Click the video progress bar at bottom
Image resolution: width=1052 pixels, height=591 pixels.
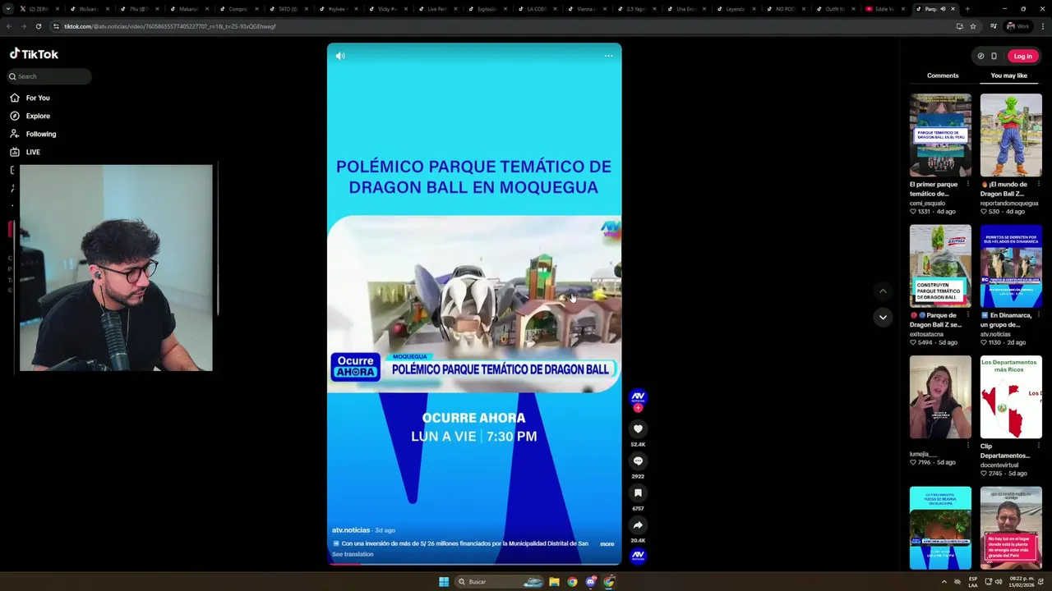point(474,565)
